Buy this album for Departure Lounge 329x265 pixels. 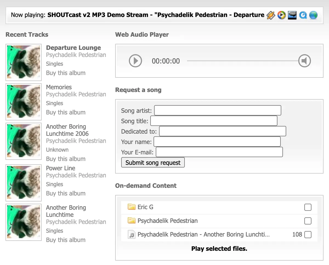tap(66, 73)
